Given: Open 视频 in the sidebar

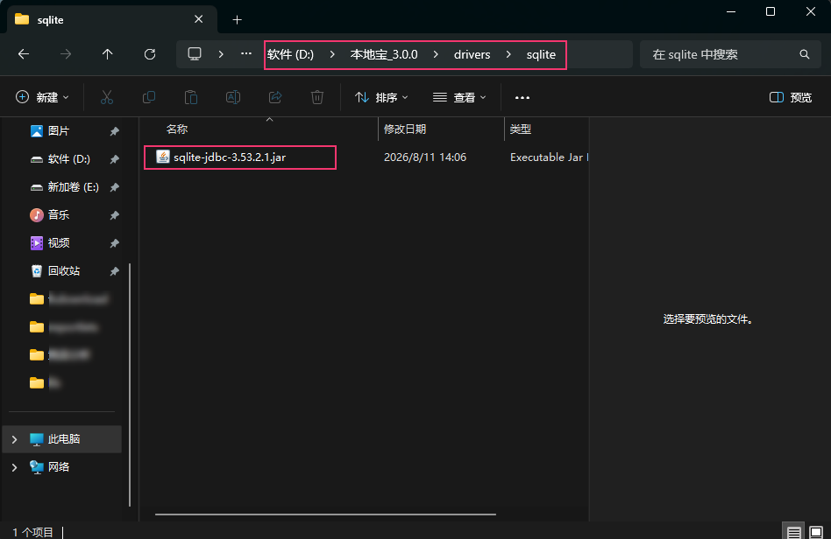Looking at the screenshot, I should pyautogui.click(x=59, y=242).
